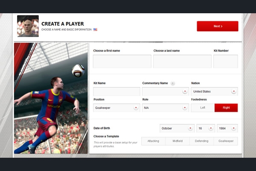The height and width of the screenshot is (171, 256).
Task: Click the player avatar thumbnail
Action: coord(28,26)
